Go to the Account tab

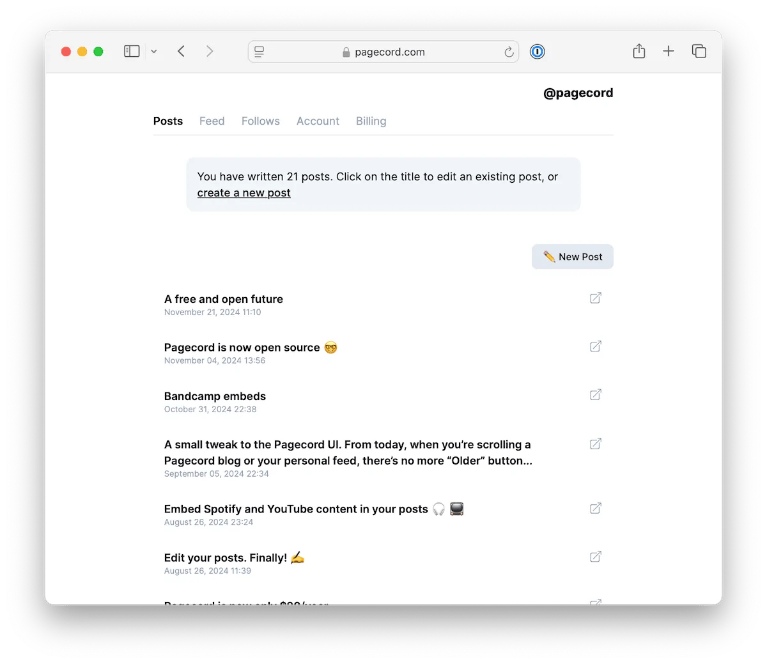[x=318, y=121]
